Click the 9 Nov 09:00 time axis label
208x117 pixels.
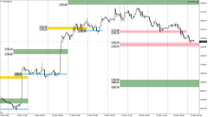point(40,116)
